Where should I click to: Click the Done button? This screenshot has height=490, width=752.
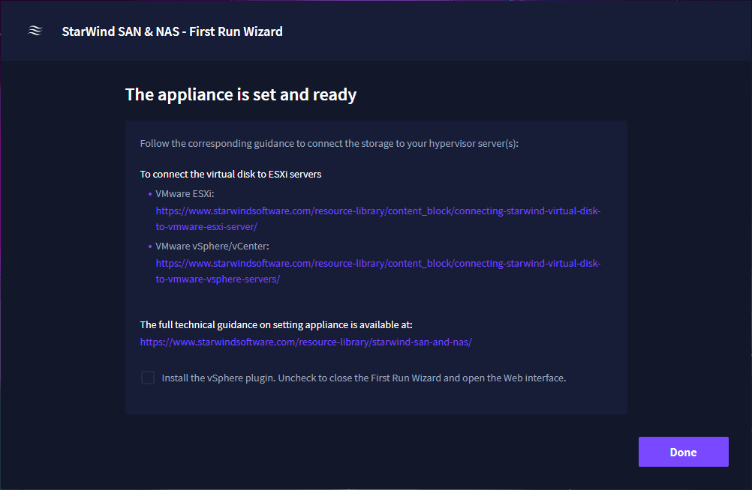684,452
